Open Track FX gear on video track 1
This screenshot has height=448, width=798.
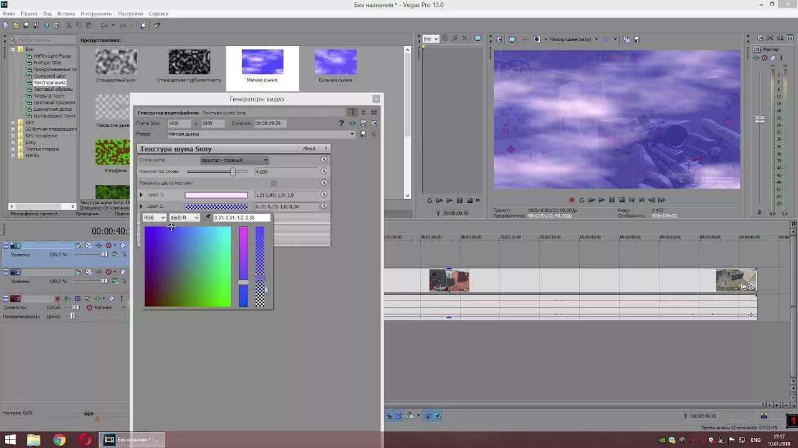[x=108, y=245]
